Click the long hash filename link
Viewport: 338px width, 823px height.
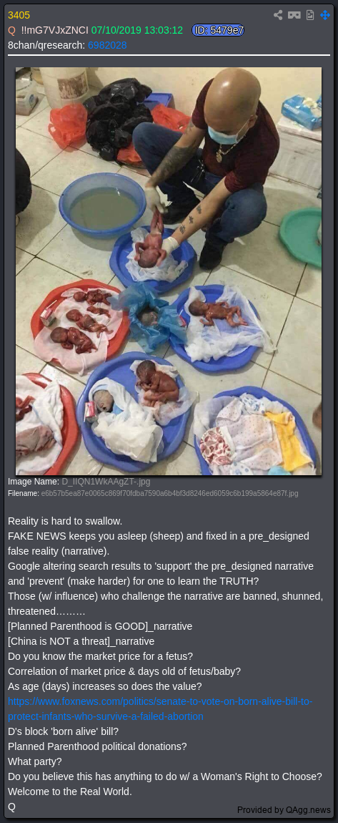pyautogui.click(x=170, y=493)
